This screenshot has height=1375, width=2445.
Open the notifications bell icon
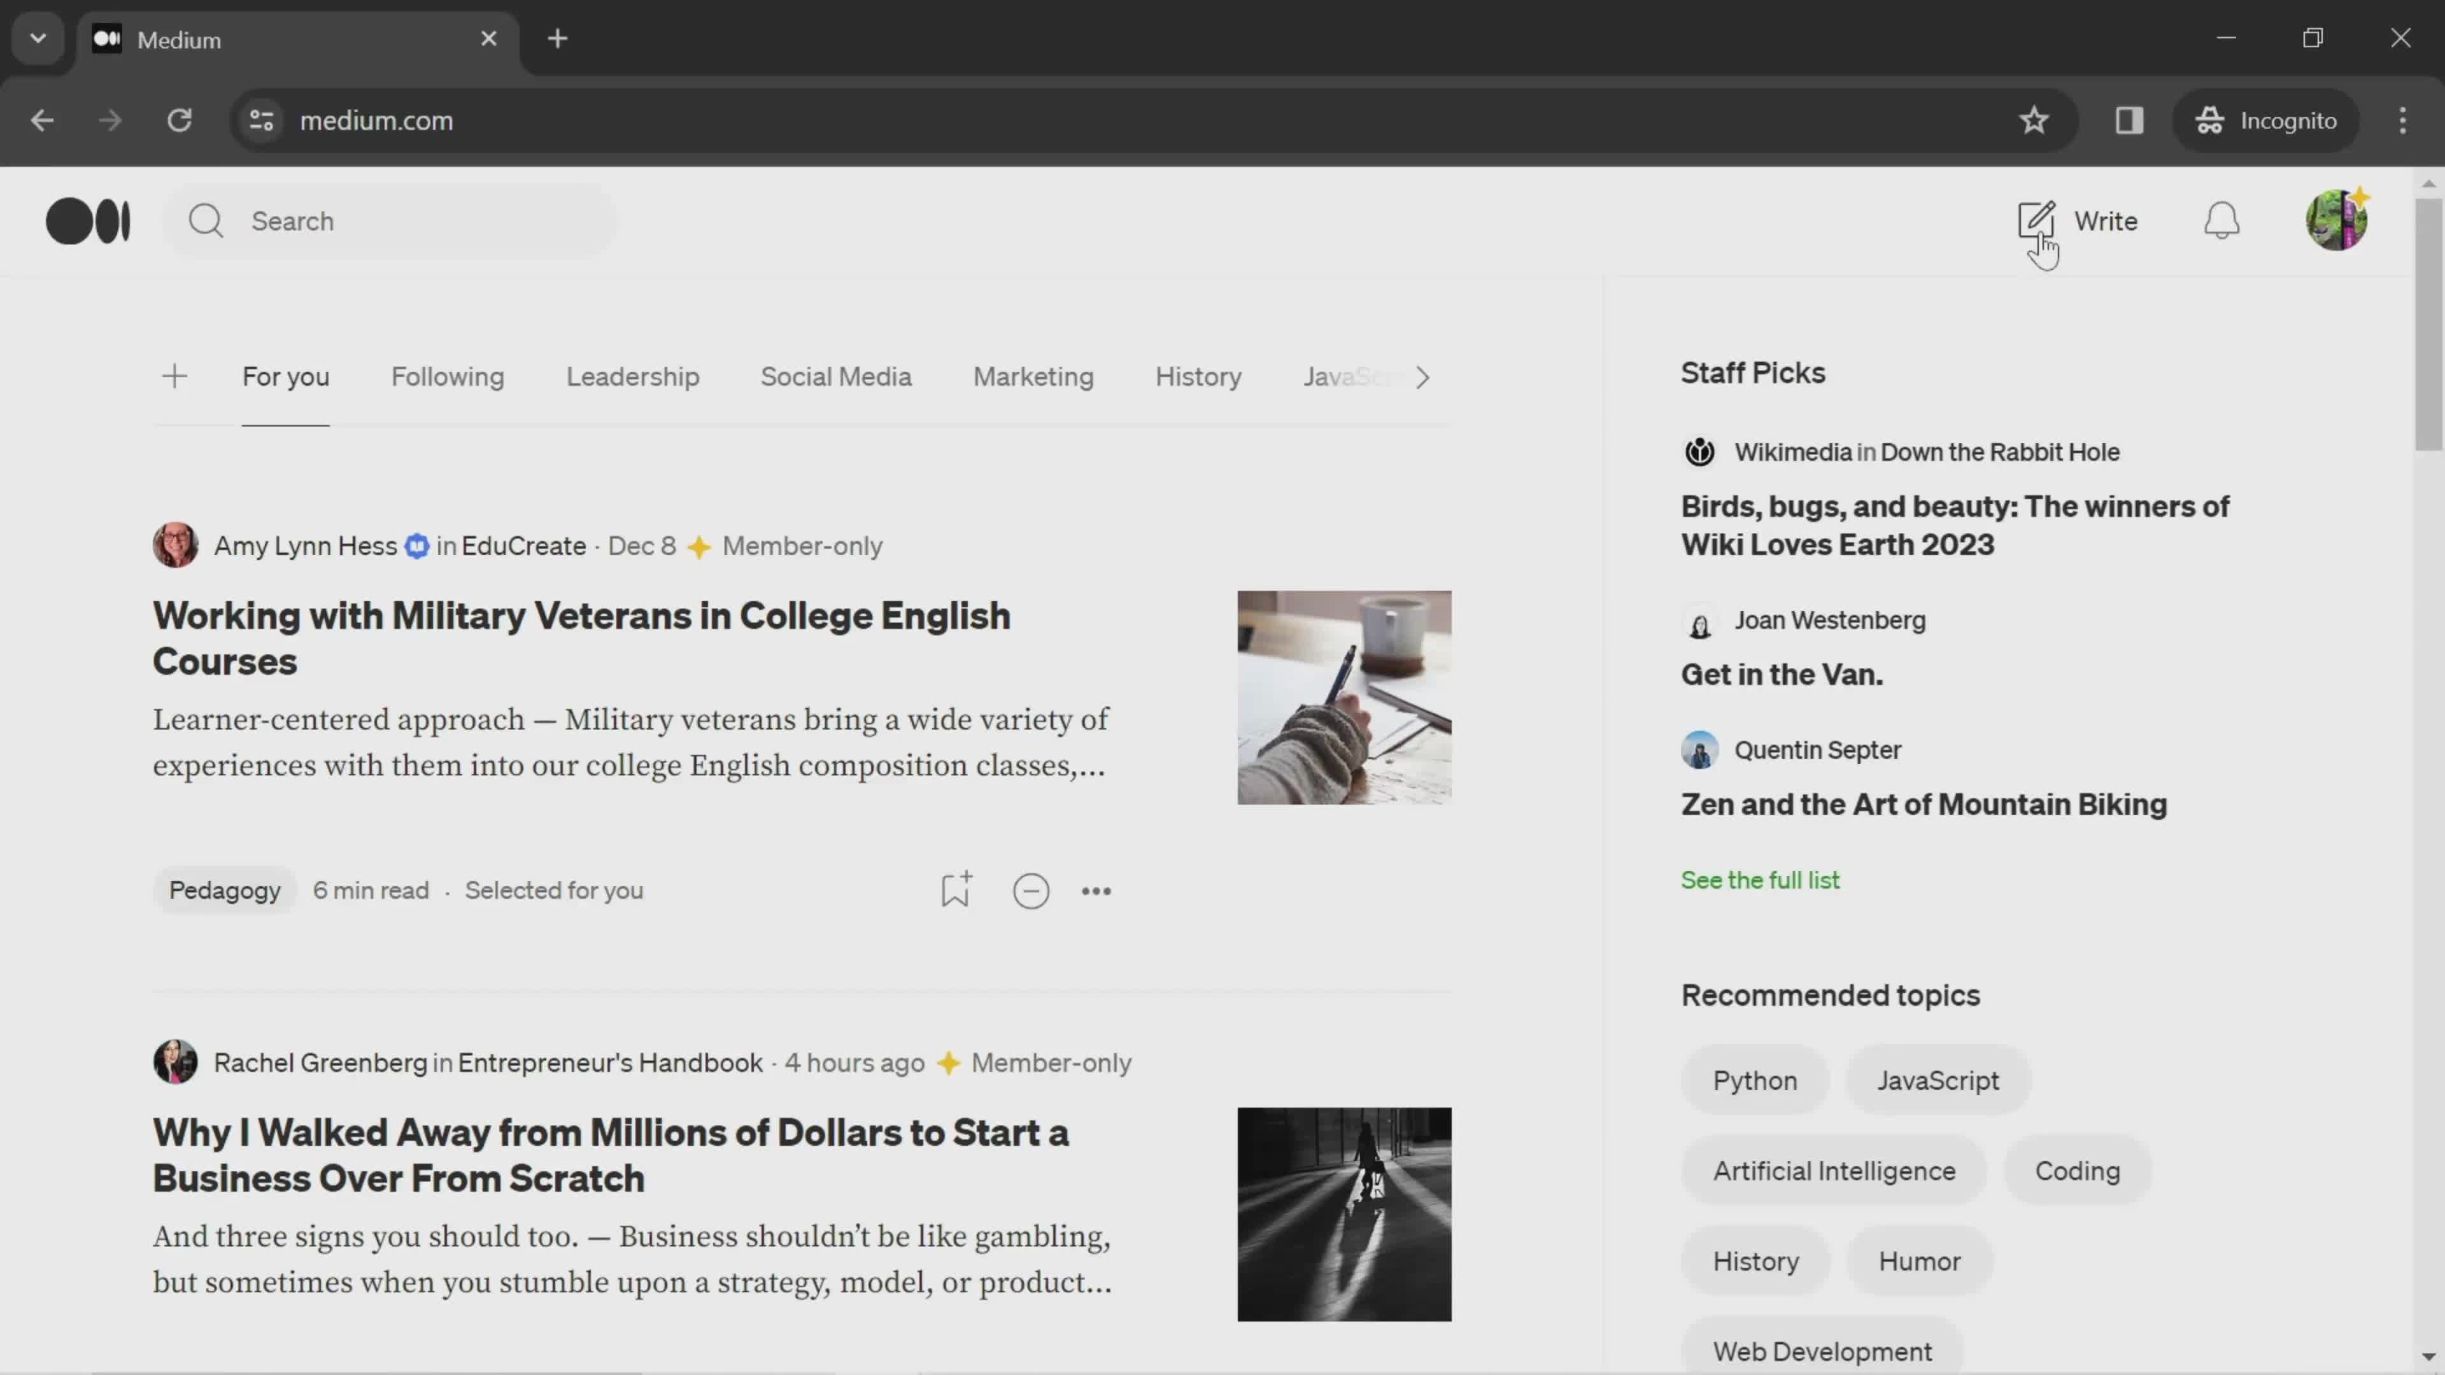pyautogui.click(x=2220, y=220)
